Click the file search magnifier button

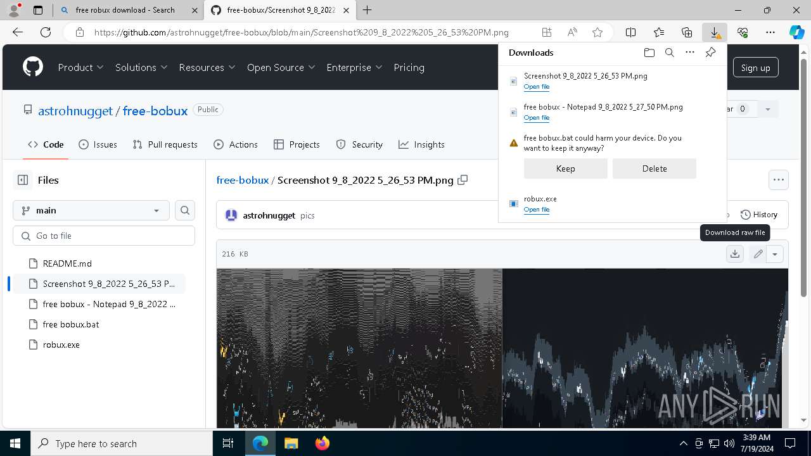[185, 210]
